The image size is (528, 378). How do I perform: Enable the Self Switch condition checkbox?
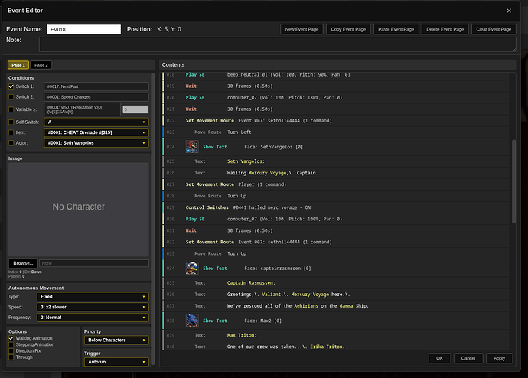tap(11, 122)
